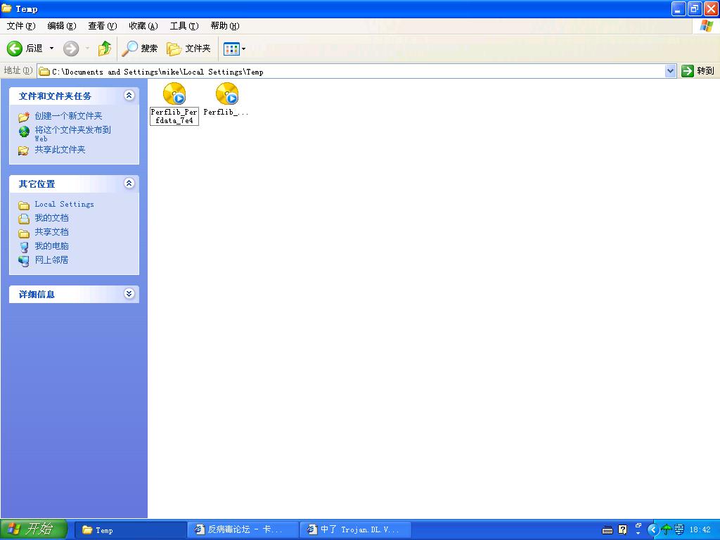The height and width of the screenshot is (540, 720).
Task: Click the 18:42 clock
Action: [700, 530]
